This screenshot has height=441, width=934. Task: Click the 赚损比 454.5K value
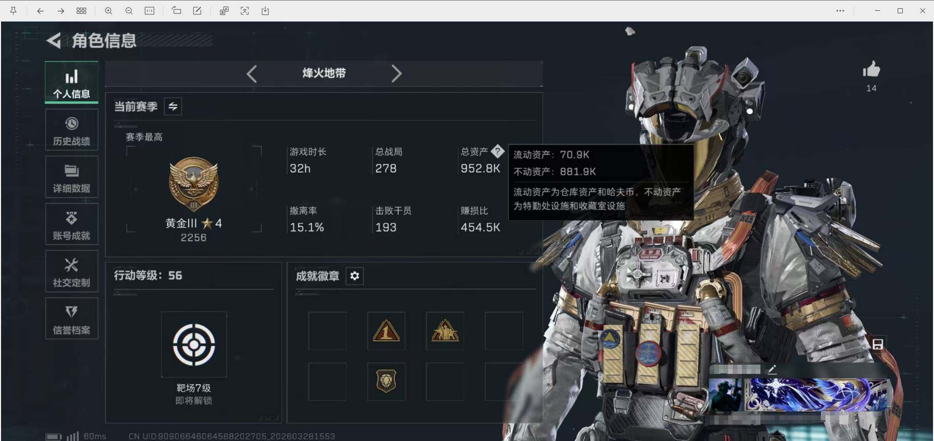coord(480,227)
